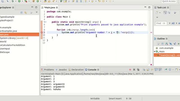
Task: Click the Back navigation arrow in toolbar
Action: [103, 1]
